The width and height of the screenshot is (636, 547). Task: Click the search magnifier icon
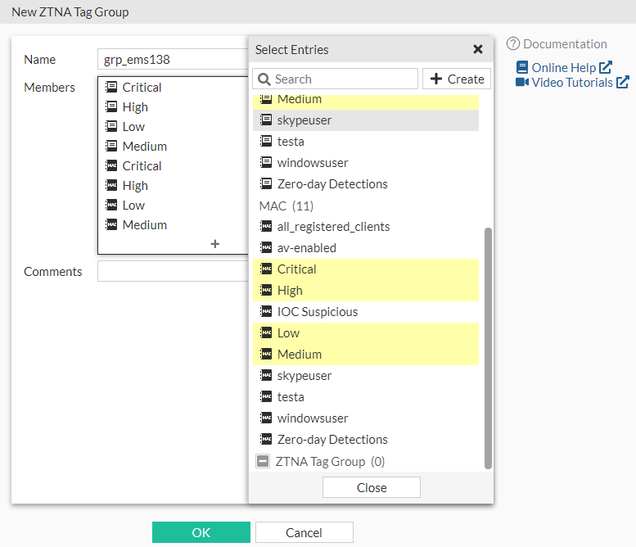pos(264,79)
